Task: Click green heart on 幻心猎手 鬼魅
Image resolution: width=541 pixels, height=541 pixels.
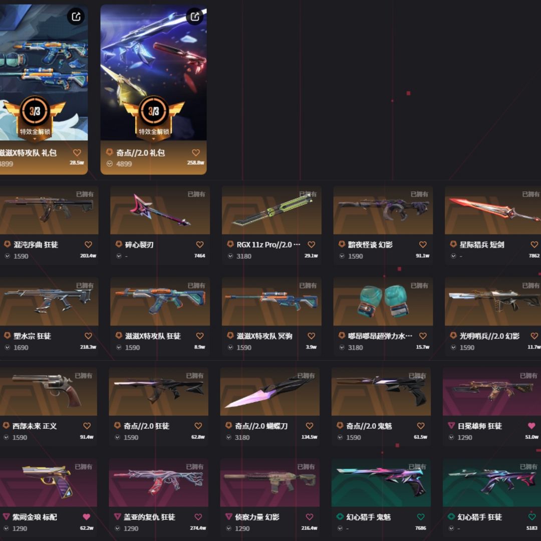Action: [x=421, y=517]
